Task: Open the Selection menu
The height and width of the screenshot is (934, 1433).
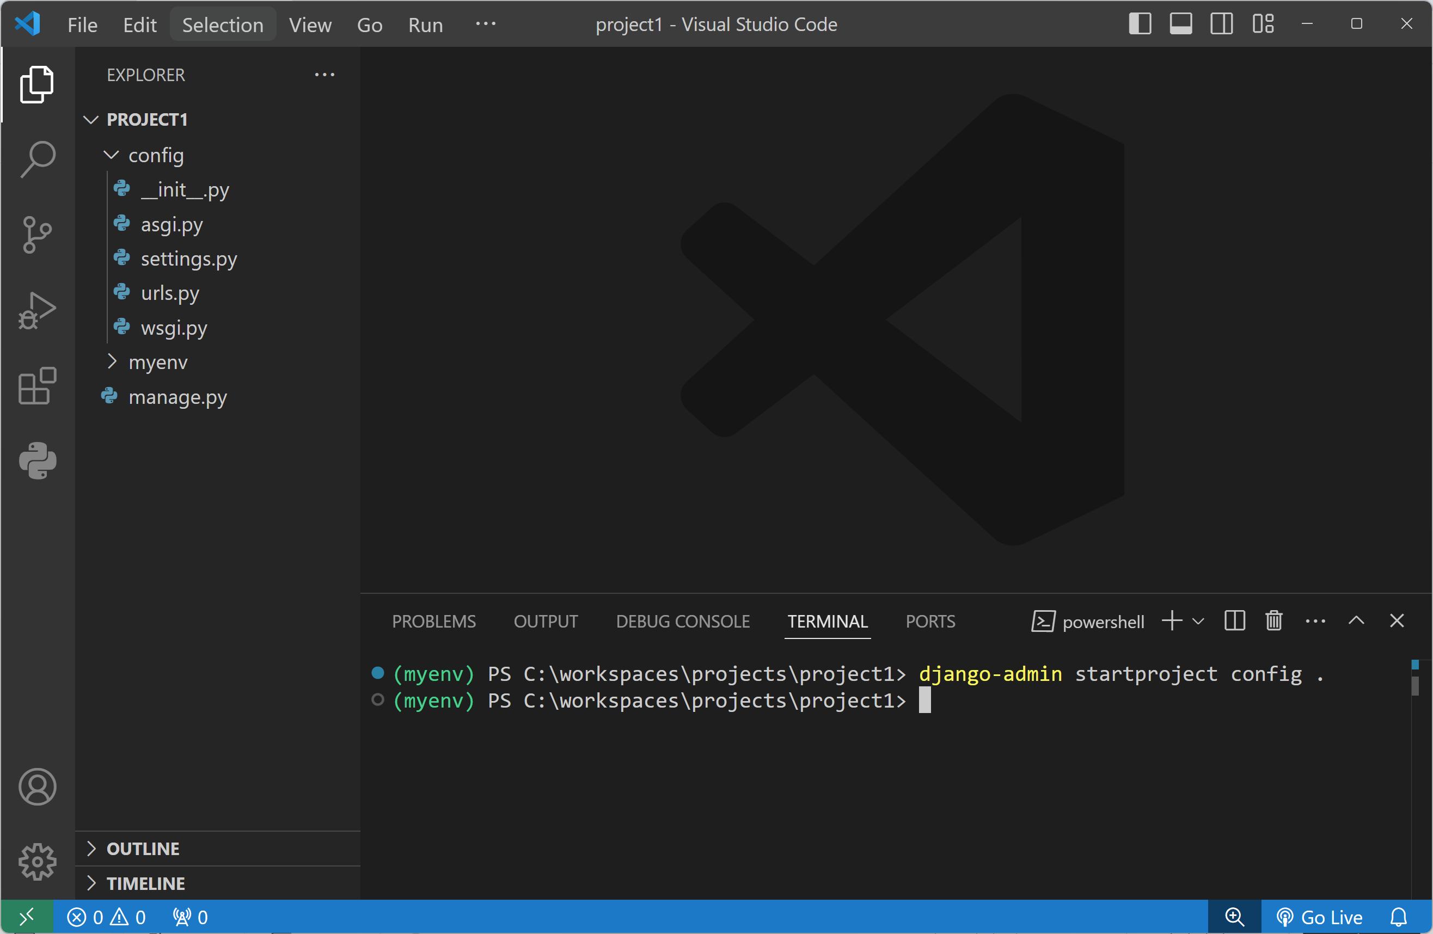Action: pos(222,24)
